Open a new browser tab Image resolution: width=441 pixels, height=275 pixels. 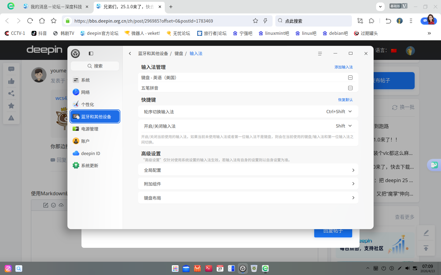pyautogui.click(x=171, y=7)
